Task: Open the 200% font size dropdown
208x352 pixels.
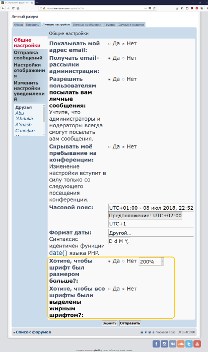Action: [152, 261]
